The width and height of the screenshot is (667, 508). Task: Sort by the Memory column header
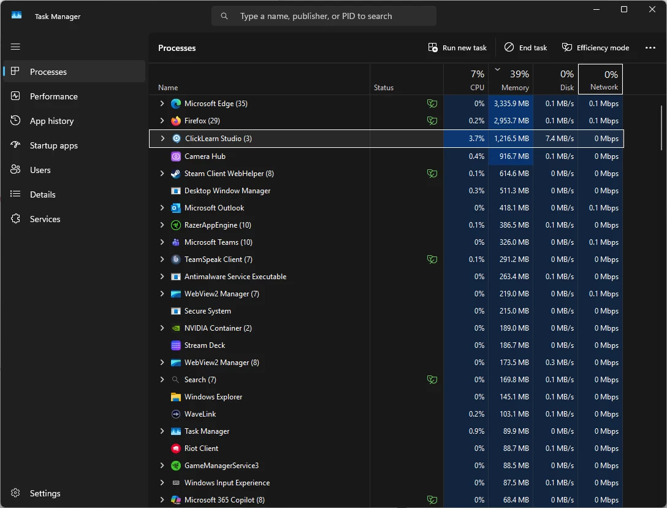(511, 80)
